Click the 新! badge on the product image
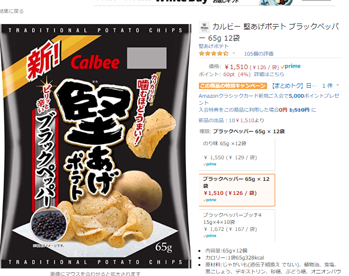This screenshot has height=276, width=349. point(43,61)
